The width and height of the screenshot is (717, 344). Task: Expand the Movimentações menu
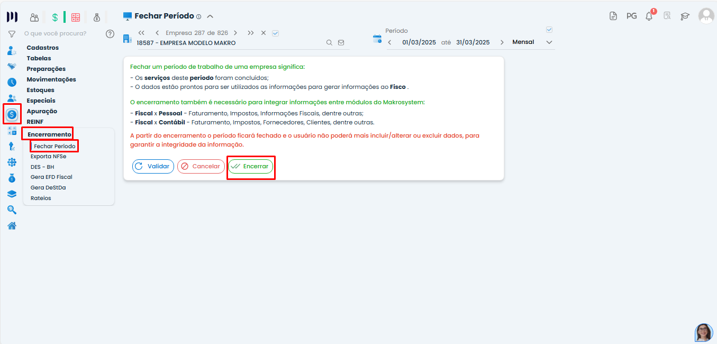pos(51,79)
